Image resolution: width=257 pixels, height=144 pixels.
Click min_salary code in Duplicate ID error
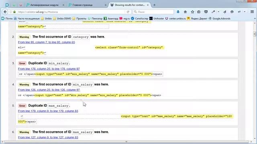pyautogui.click(x=58, y=63)
